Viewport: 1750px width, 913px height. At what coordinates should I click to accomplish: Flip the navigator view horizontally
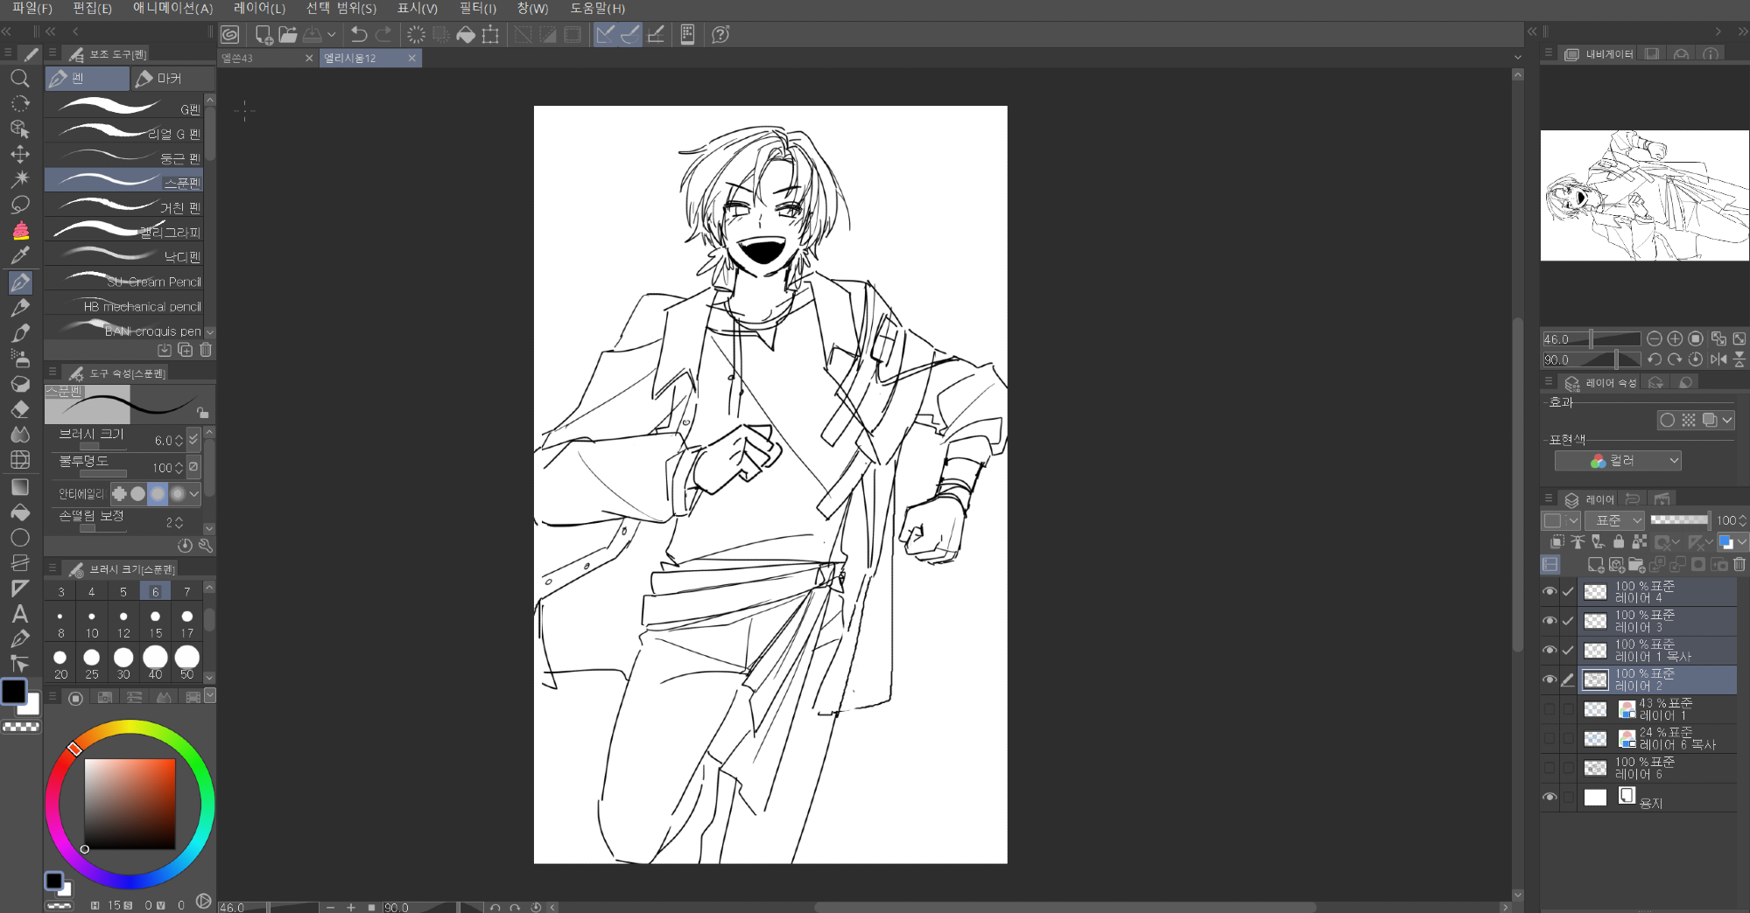tap(1718, 359)
